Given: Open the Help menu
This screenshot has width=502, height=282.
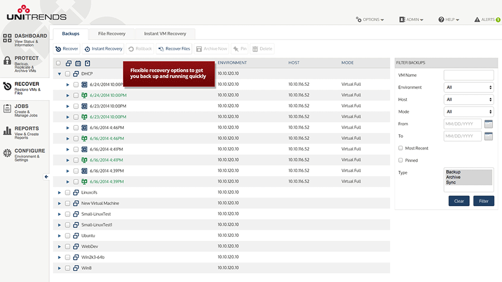Looking at the screenshot, I should click(x=449, y=20).
